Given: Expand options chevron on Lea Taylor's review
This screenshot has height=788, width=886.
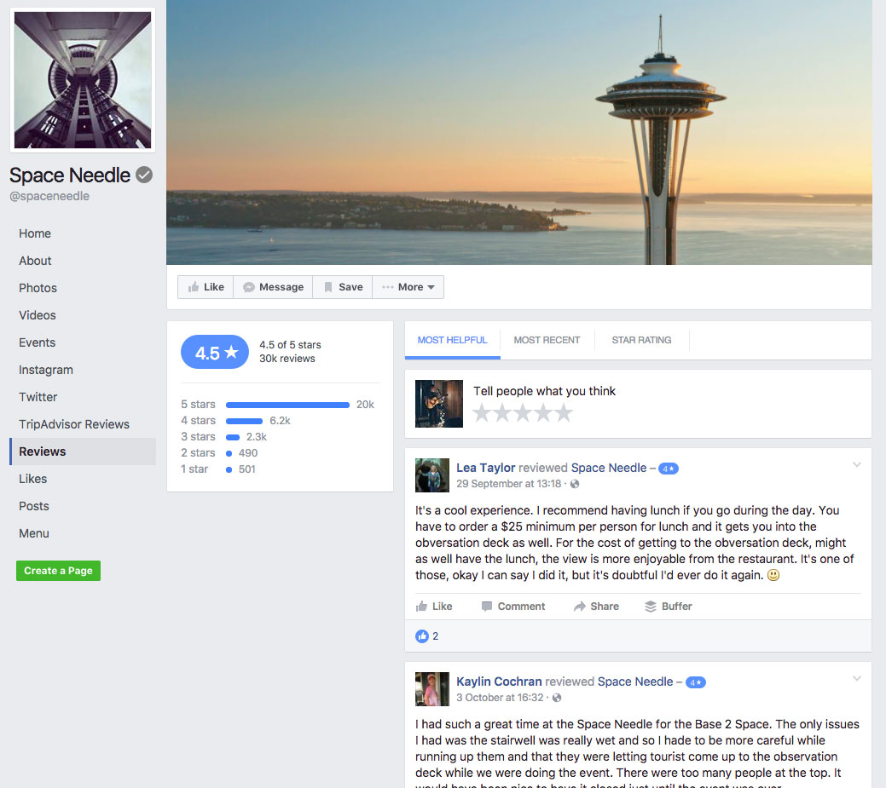Looking at the screenshot, I should tap(857, 464).
